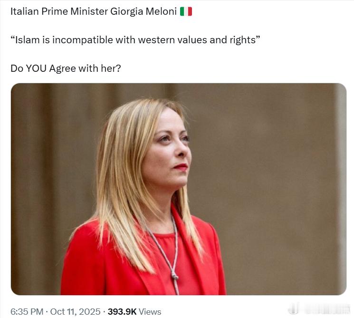The height and width of the screenshot is (318, 354).
Task: Click the brown curtain backdrop right of woman
Action: pos(271,181)
